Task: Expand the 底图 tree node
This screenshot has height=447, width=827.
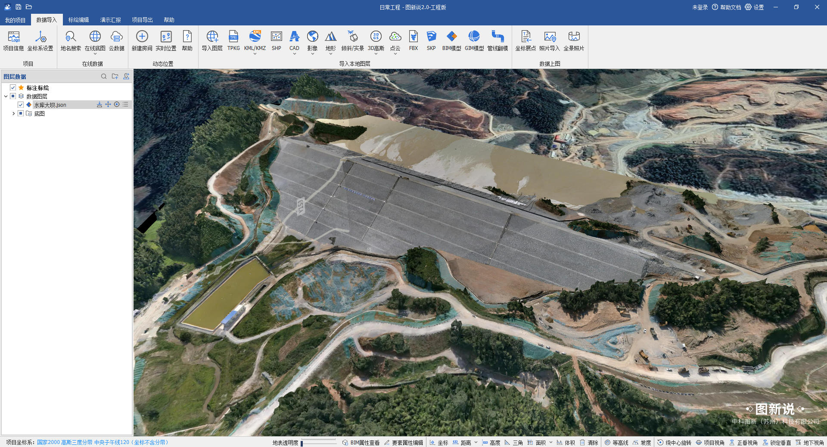Action: coord(14,113)
